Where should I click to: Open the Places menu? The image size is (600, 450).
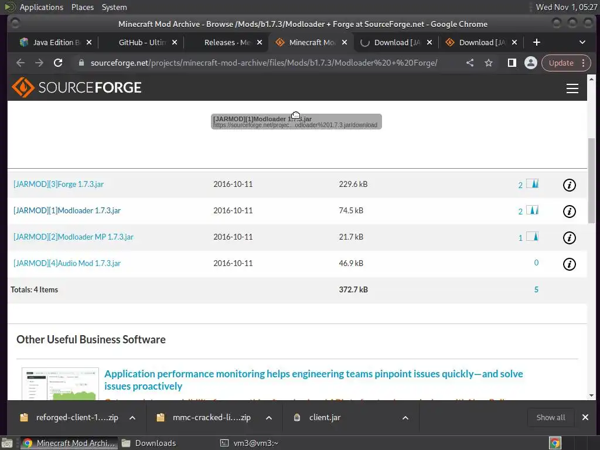tap(82, 7)
